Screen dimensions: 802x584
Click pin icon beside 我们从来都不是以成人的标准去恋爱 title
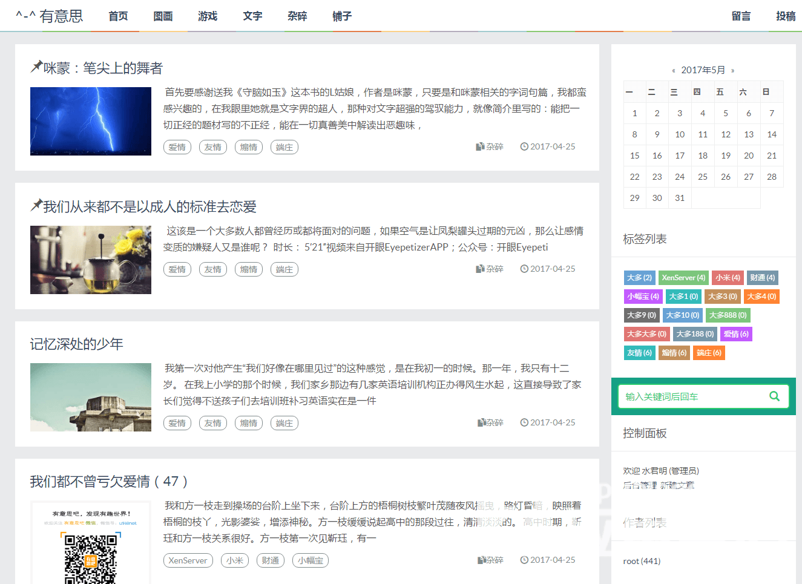36,205
